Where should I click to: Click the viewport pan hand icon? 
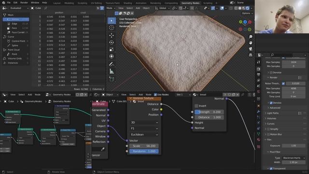(x=251, y=43)
